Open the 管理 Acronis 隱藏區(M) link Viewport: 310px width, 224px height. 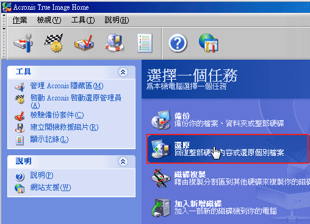click(x=67, y=86)
